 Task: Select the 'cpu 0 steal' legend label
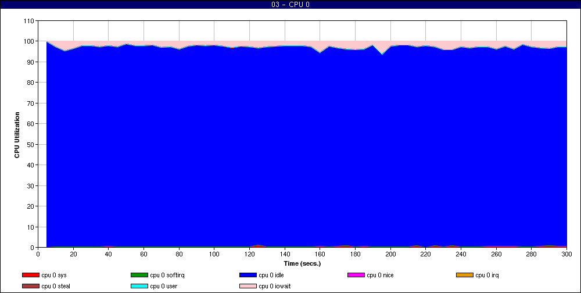[56, 287]
